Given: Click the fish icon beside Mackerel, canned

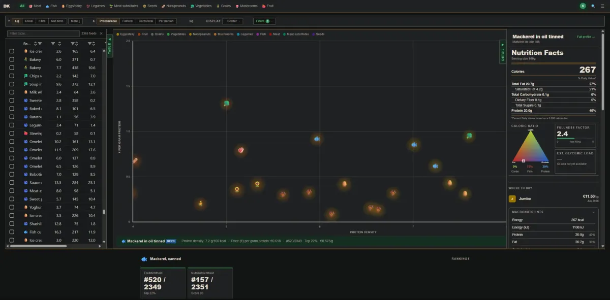Looking at the screenshot, I should coord(144,259).
